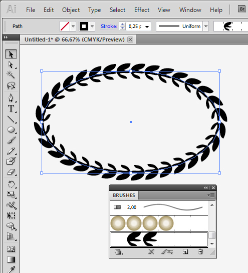
Task: Choose the Pen tool
Action: (11, 98)
